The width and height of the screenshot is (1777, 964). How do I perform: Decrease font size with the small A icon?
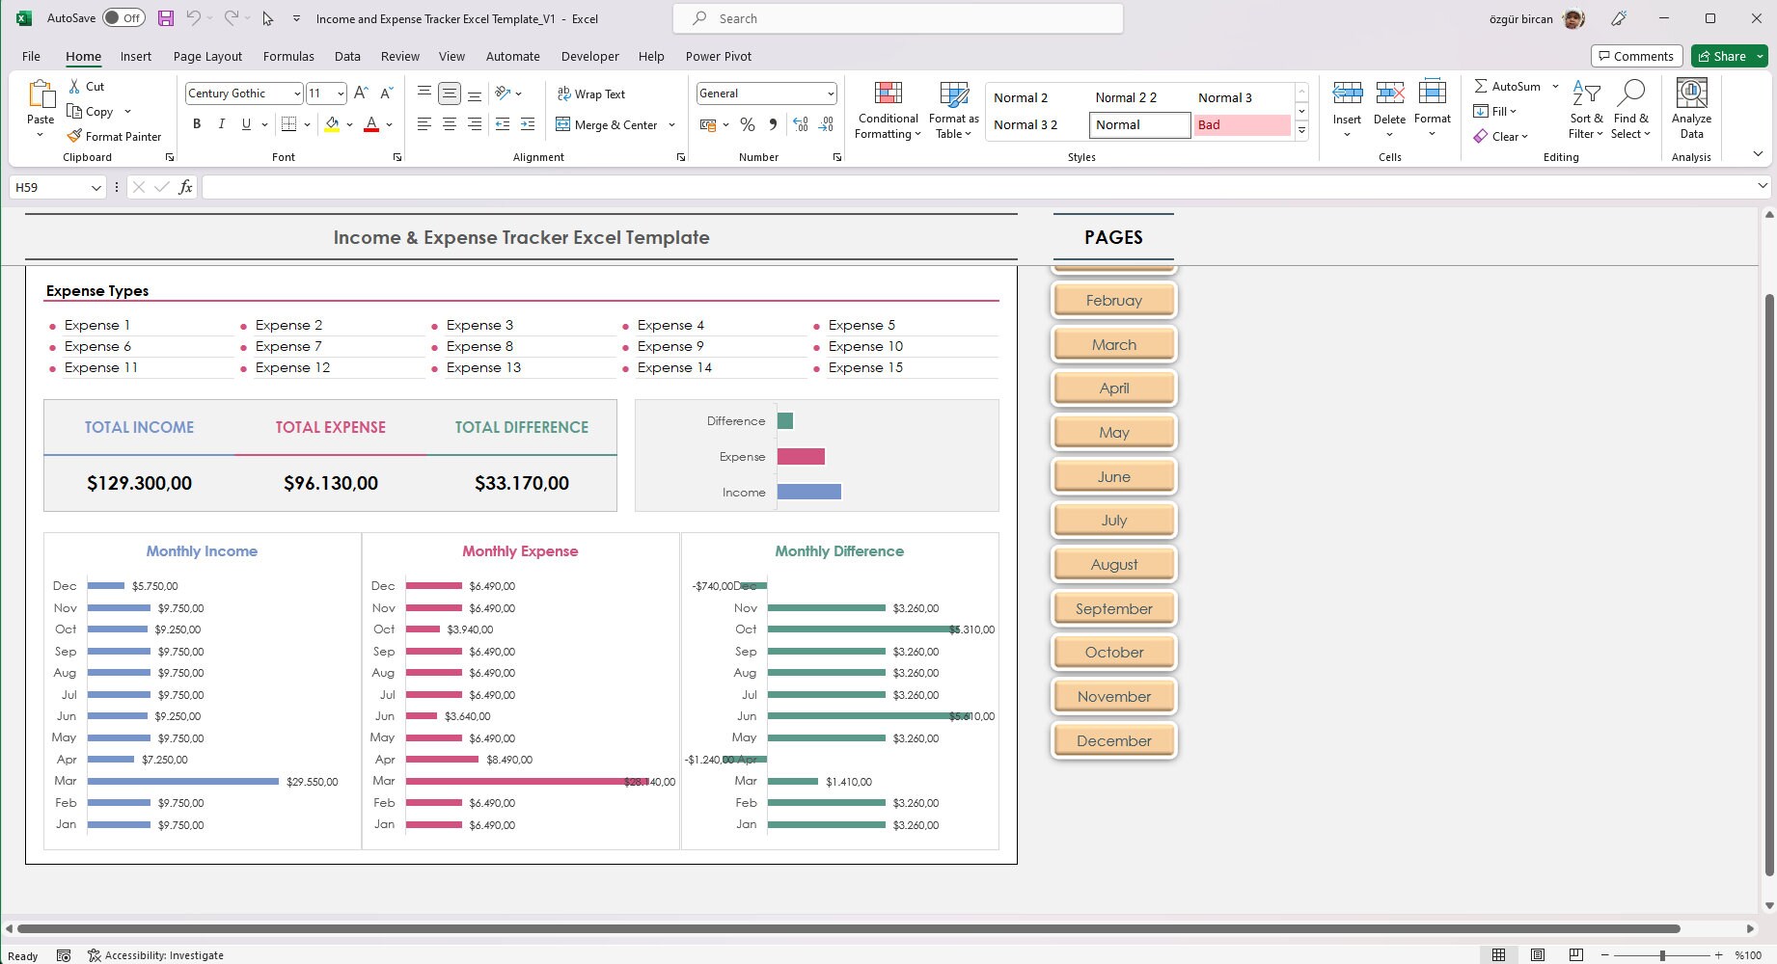point(386,94)
